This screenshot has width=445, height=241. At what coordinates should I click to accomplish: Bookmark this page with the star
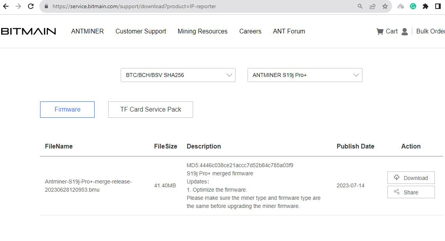point(385,6)
